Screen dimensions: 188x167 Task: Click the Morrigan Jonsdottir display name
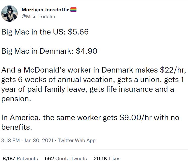pyautogui.click(x=45, y=10)
